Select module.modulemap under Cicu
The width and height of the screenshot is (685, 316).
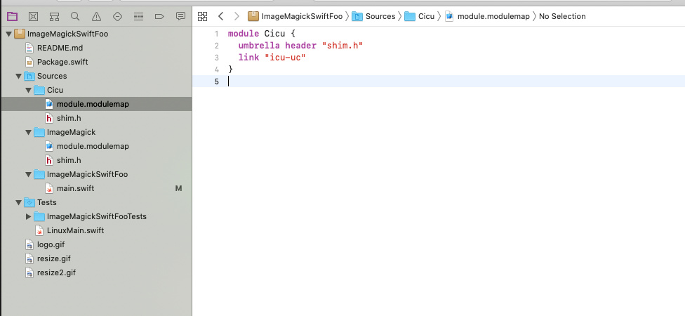pyautogui.click(x=93, y=104)
